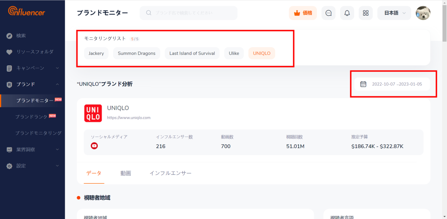
Task: Click the ソーシャルメディア column label
Action: (109, 137)
